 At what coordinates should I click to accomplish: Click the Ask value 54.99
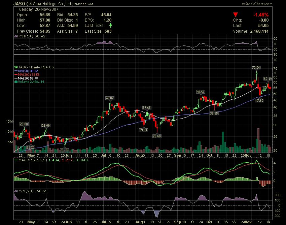pyautogui.click(x=73, y=26)
